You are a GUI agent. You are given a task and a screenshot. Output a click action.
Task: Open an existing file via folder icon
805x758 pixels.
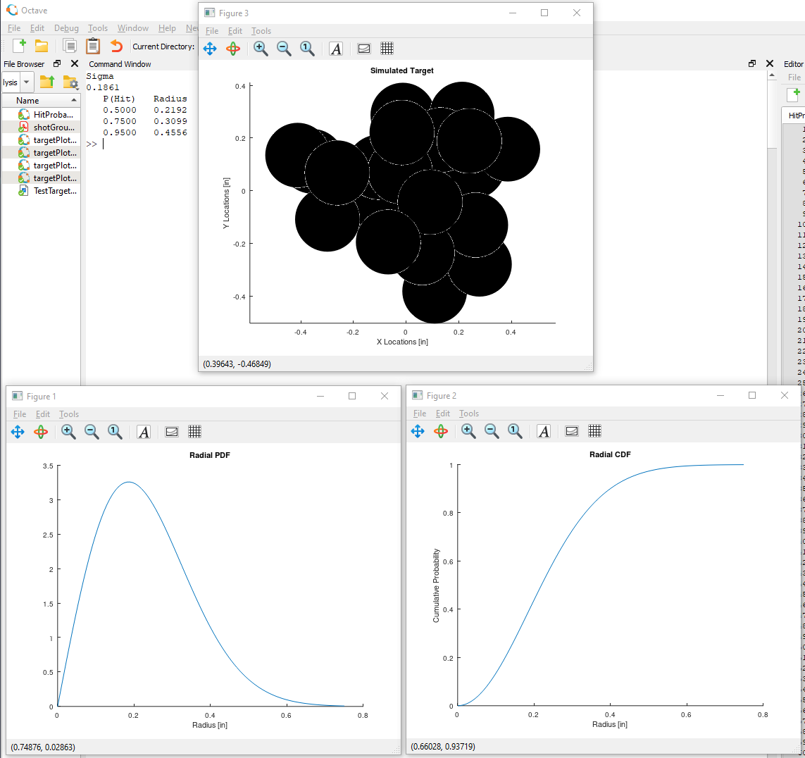(42, 46)
